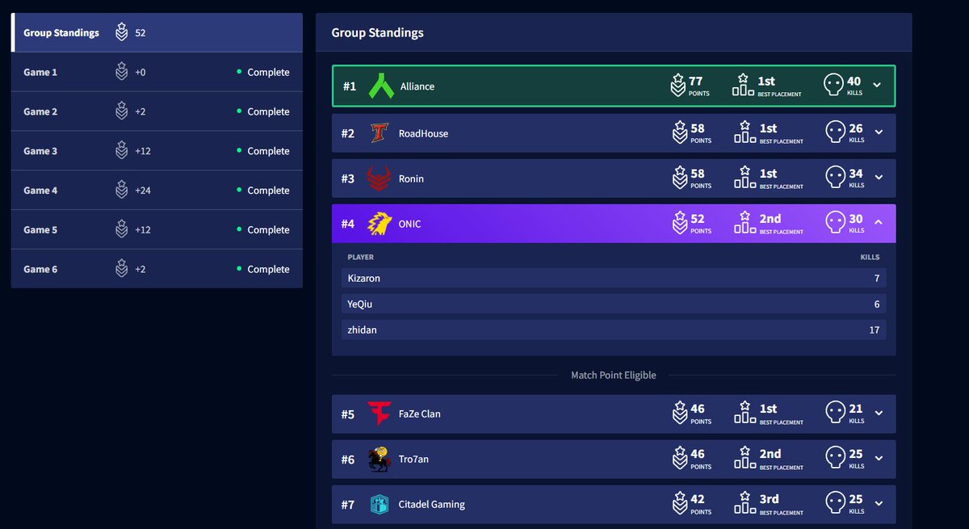Select player row zhidan
Viewport: 969px width, 529px height.
pos(614,330)
